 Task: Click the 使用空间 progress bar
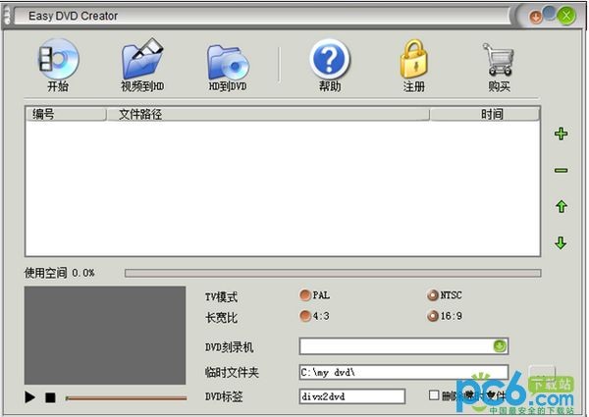click(333, 273)
